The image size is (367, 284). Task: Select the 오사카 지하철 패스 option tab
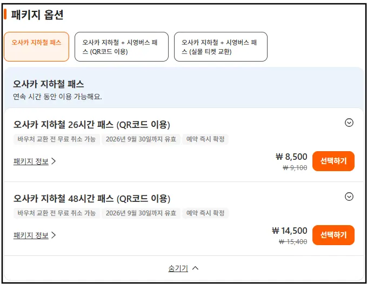click(x=37, y=47)
